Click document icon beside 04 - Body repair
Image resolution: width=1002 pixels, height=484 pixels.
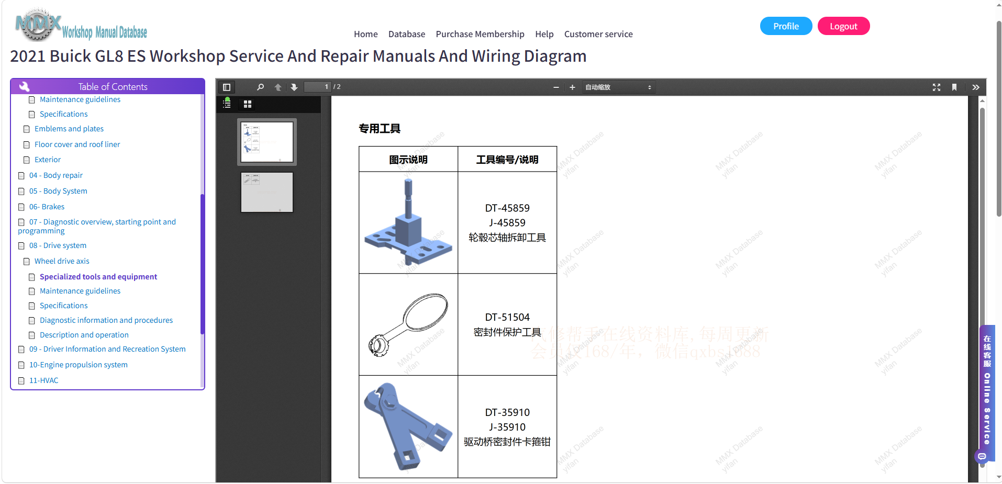pos(21,176)
